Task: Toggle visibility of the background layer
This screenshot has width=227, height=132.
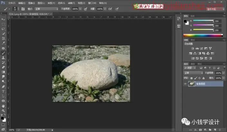Action: click(x=185, y=84)
